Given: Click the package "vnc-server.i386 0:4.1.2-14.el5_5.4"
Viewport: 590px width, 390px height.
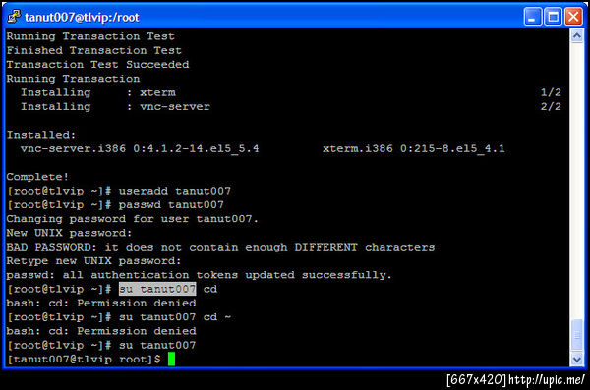Looking at the screenshot, I should coord(140,149).
